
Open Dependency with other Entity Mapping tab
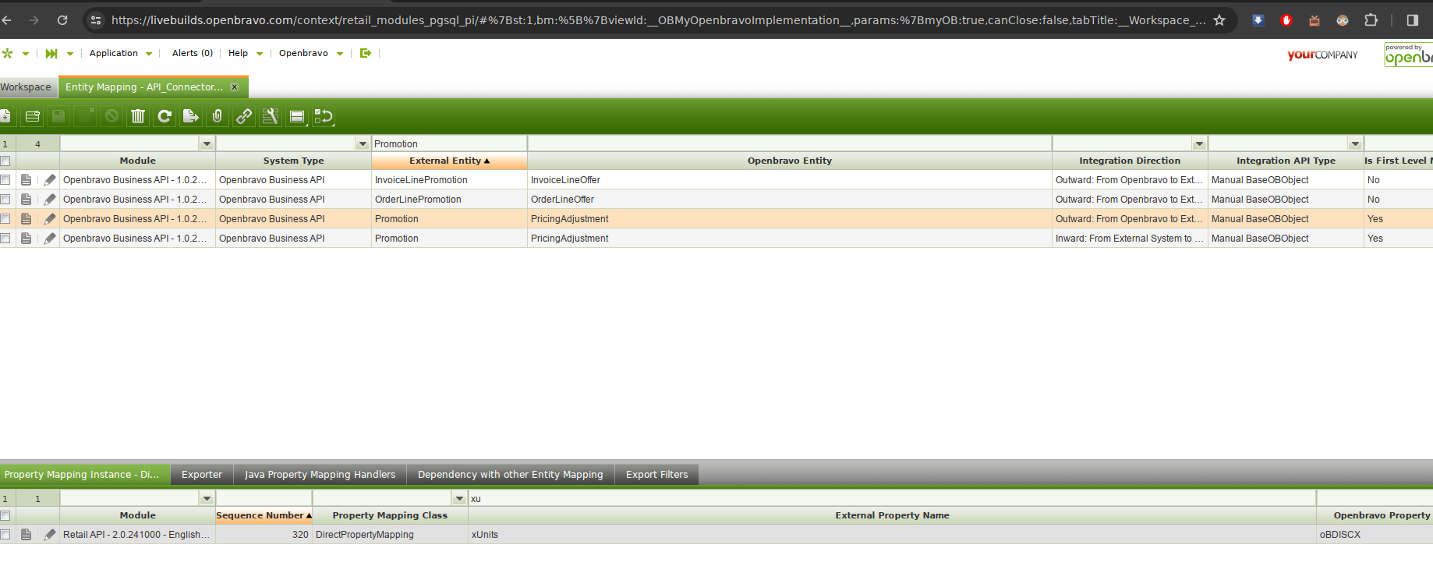pos(511,475)
